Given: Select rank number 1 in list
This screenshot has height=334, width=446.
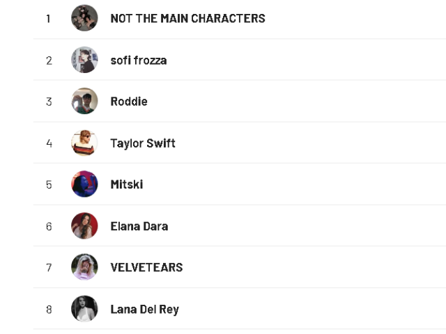Looking at the screenshot, I should (48, 19).
